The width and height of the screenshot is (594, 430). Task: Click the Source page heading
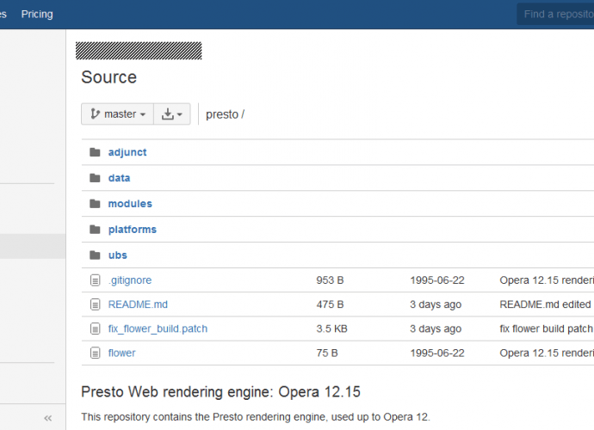tap(109, 77)
